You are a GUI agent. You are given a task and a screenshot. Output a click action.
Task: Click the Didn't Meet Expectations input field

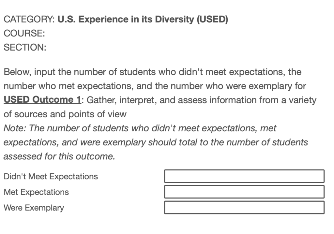244,176
